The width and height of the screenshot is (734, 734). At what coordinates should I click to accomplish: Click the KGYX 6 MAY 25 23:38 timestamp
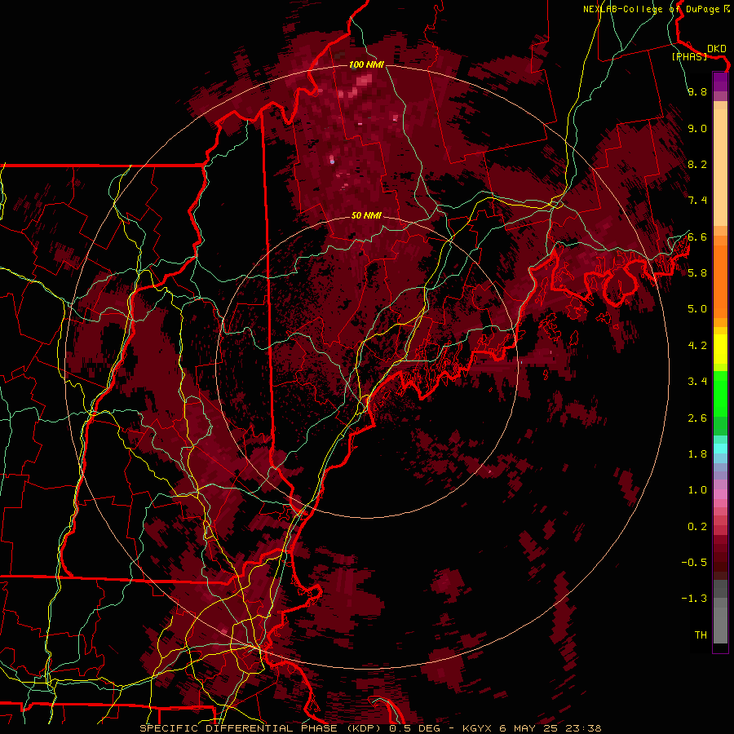pos(532,728)
